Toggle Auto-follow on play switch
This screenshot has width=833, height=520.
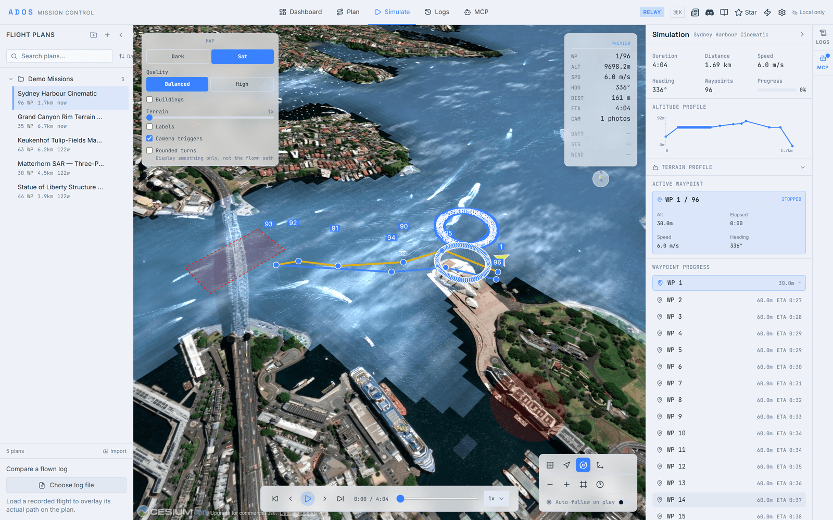(x=624, y=502)
